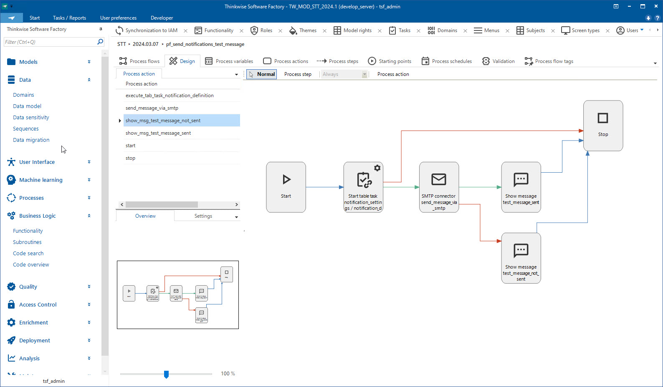Image resolution: width=663 pixels, height=387 pixels.
Task: Open help via question mark icon
Action: pos(657,18)
